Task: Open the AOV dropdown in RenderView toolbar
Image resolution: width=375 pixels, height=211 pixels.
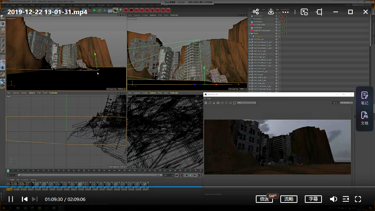Action: tap(247, 103)
